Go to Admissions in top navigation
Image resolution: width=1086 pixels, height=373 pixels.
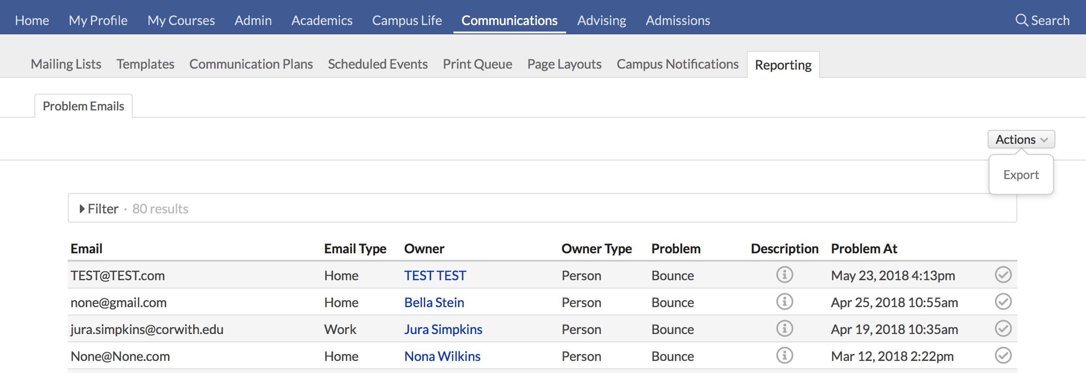[x=678, y=20]
